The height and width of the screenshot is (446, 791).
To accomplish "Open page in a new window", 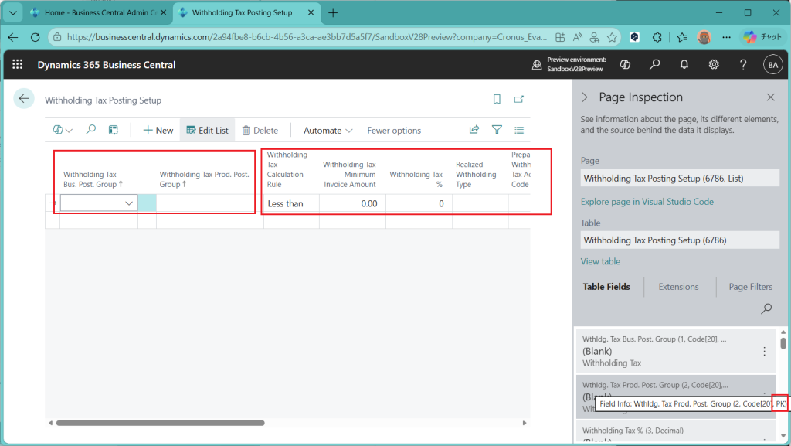I will (x=519, y=100).
